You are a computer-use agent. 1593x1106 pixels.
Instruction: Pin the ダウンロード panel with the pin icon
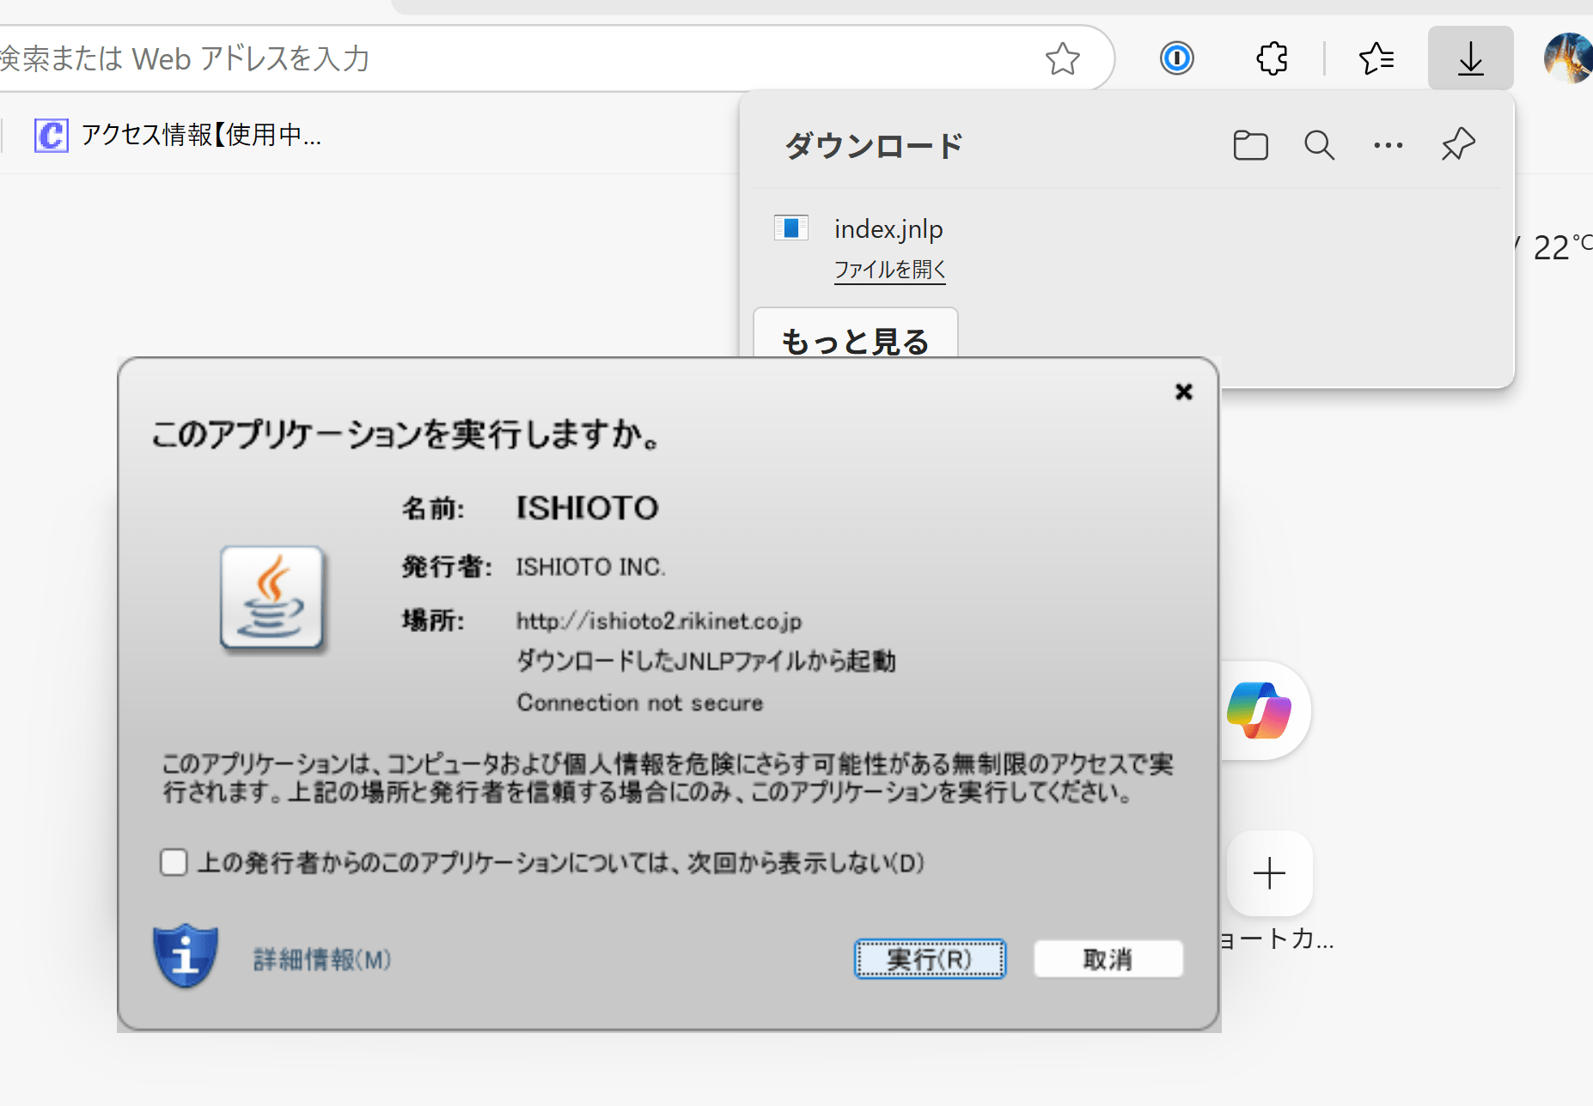point(1457,145)
